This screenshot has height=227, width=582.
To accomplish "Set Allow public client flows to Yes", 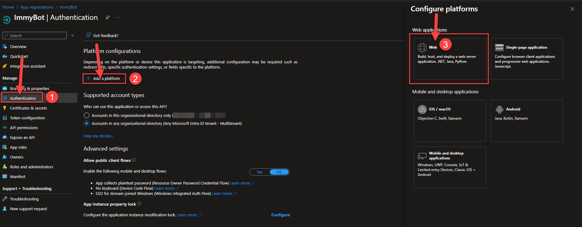I will point(260,172).
